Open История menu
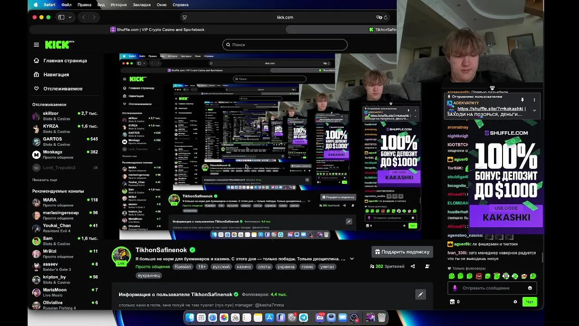Image resolution: width=579 pixels, height=326 pixels. tap(119, 5)
